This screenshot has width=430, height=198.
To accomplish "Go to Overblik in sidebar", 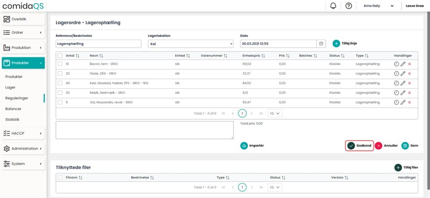I will [x=23, y=19].
